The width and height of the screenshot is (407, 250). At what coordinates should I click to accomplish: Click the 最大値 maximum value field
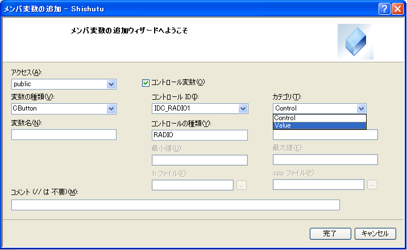(x=325, y=159)
